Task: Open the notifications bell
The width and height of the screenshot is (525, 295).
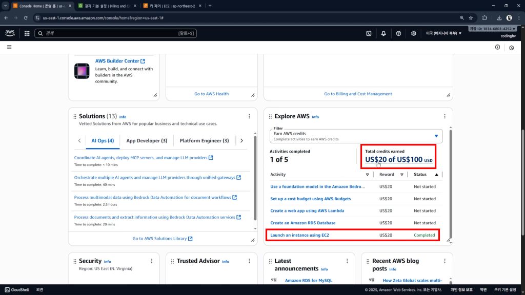Action: point(383,33)
